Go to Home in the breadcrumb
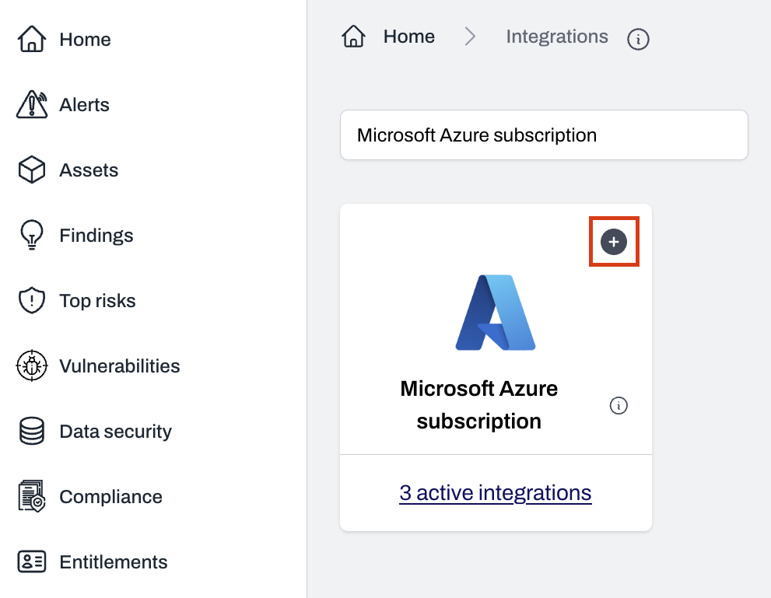 click(408, 37)
